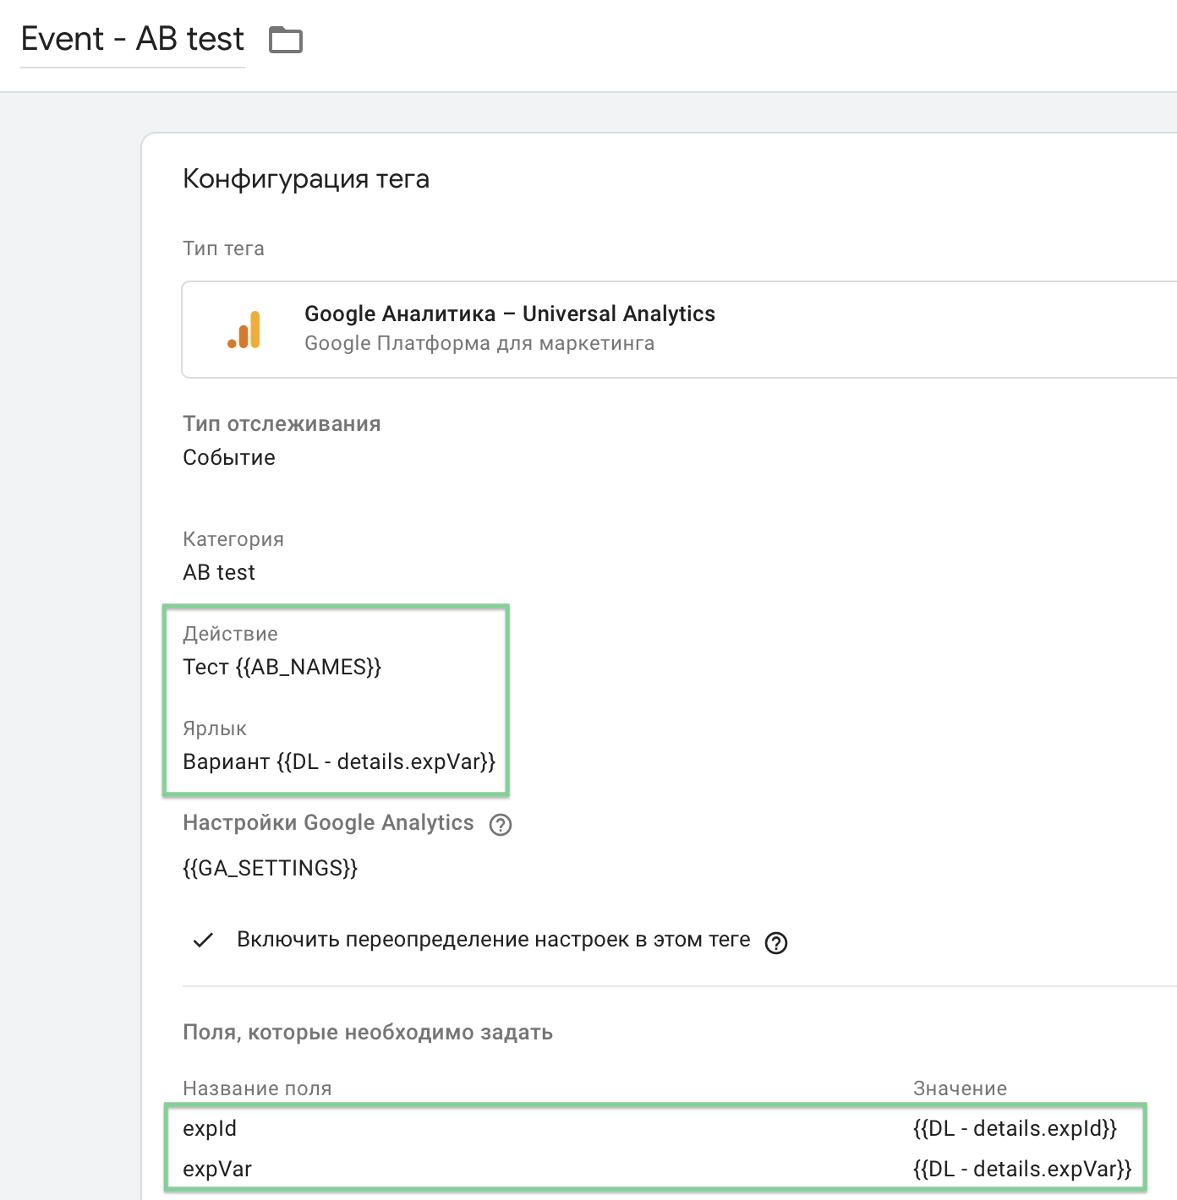1177x1200 pixels.
Task: Edit the tag name Event - AB test
Action: [x=133, y=39]
